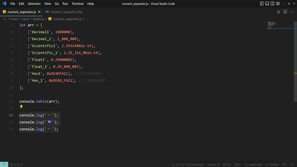This screenshot has width=297, height=167.
Task: Open notifications bell icon
Action: [x=291, y=164]
